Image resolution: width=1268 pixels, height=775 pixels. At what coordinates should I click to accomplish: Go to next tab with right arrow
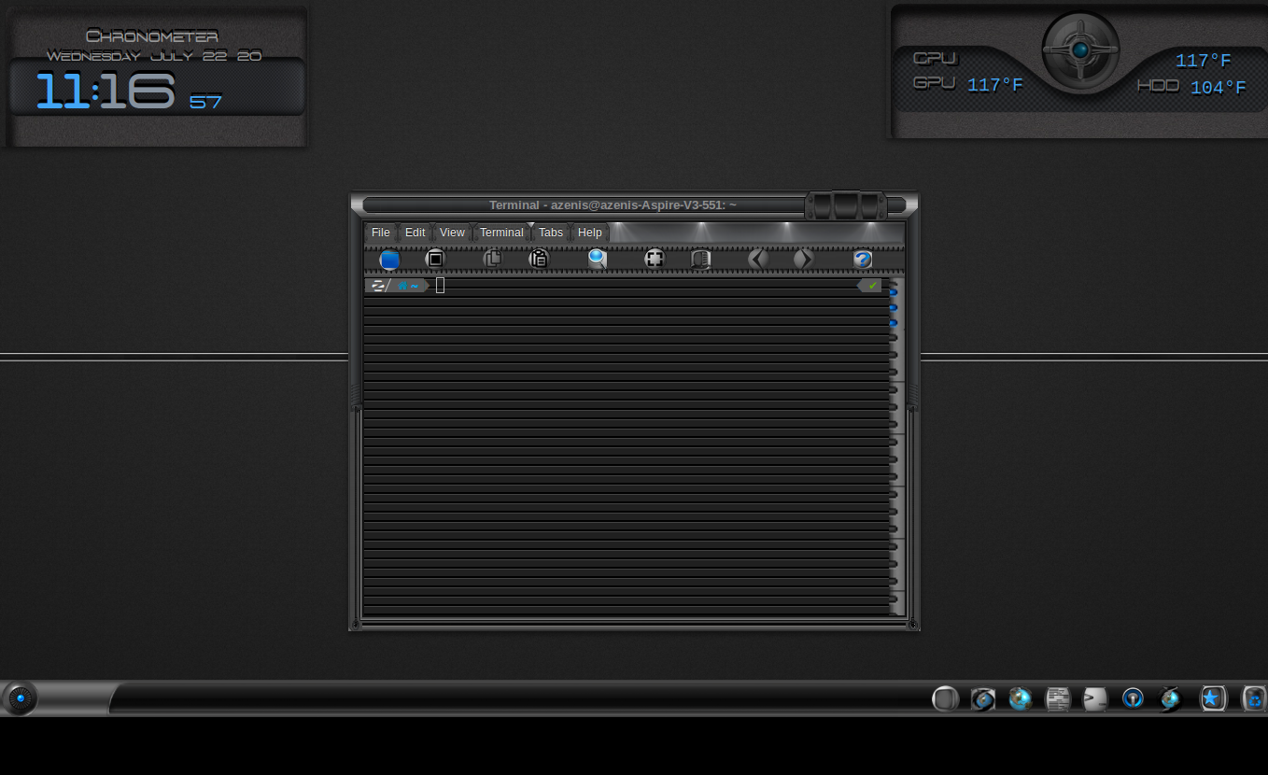(803, 259)
